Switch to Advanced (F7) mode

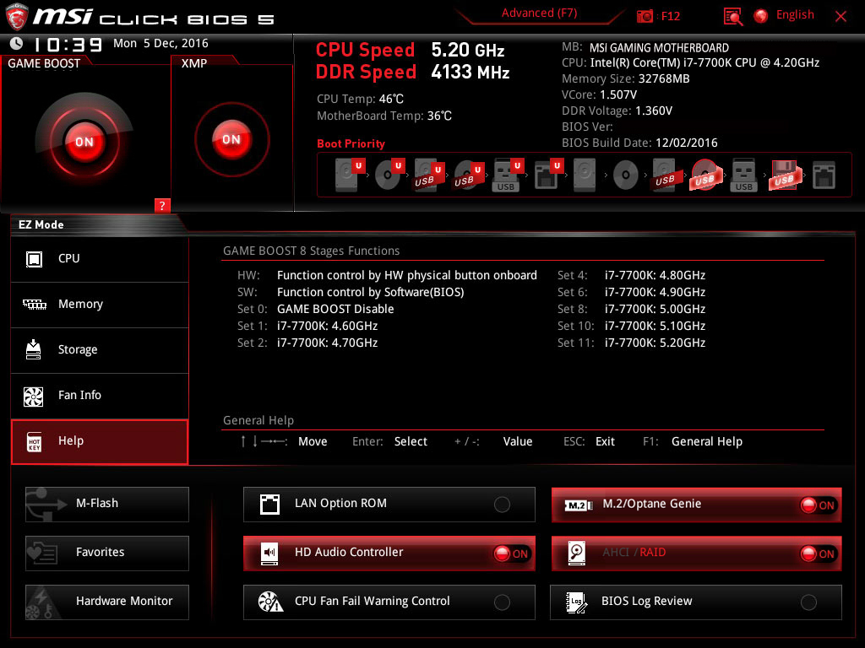pyautogui.click(x=539, y=13)
